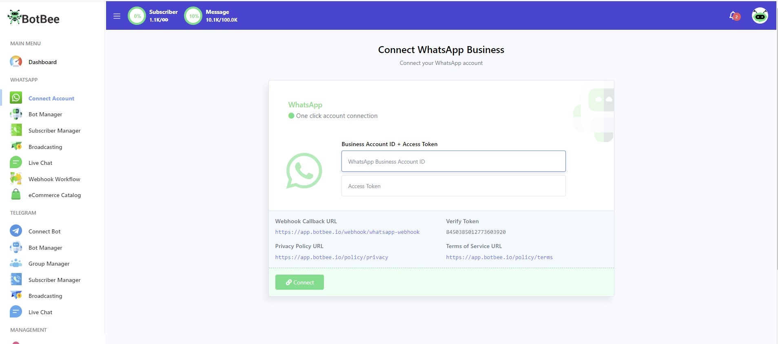Viewport: 778px width, 344px height.
Task: Click the WhatsApp Broadcasting icon
Action: click(x=16, y=146)
